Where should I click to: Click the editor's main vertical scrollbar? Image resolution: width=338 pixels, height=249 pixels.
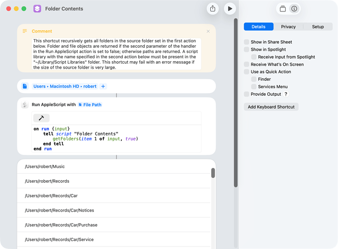[x=236, y=103]
